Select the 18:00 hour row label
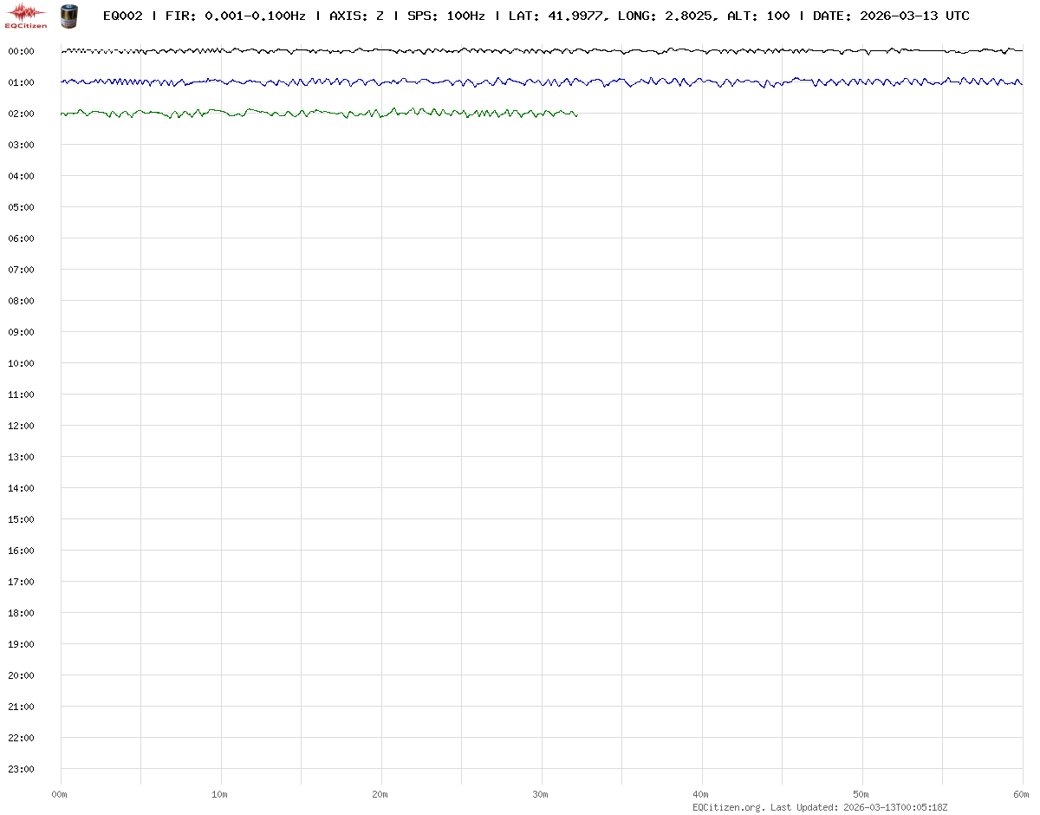The height and width of the screenshot is (815, 1040). click(21, 613)
